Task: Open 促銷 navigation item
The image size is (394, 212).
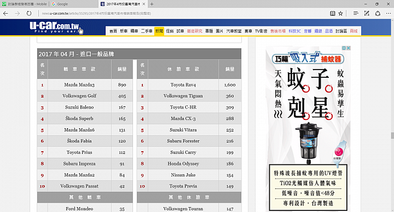Action: pyautogui.click(x=170, y=31)
